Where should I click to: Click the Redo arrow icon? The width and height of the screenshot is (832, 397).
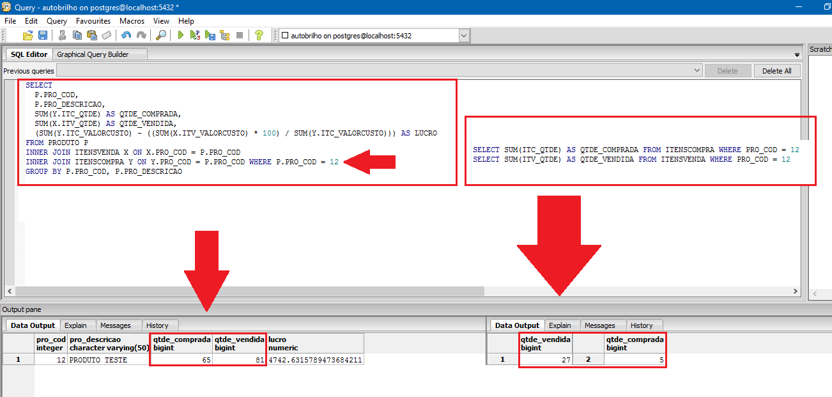[141, 35]
